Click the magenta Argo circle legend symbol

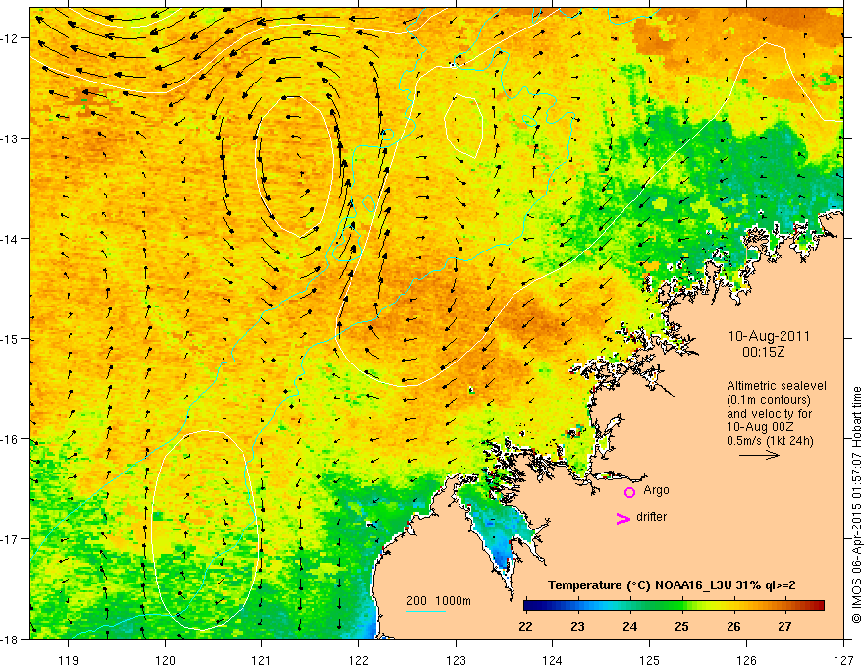pyautogui.click(x=629, y=492)
